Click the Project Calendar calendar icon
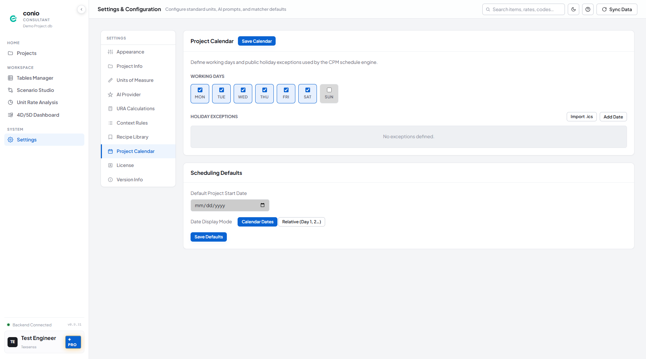This screenshot has width=646, height=359. click(x=110, y=151)
